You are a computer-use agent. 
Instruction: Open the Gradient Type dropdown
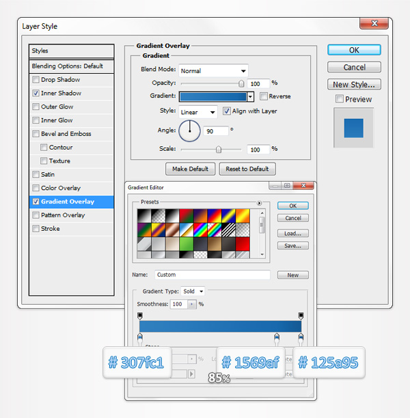[x=193, y=292]
